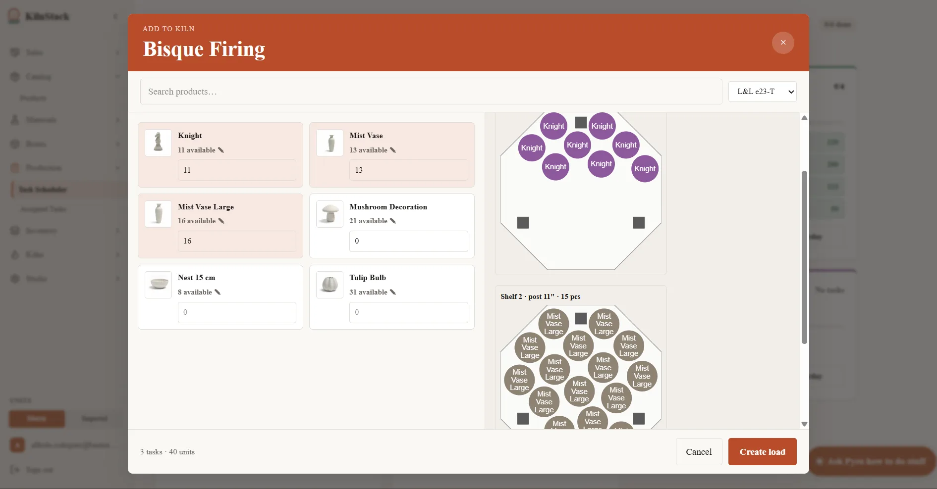This screenshot has width=937, height=489.
Task: Close the Bisque Firing dialog
Action: point(783,43)
